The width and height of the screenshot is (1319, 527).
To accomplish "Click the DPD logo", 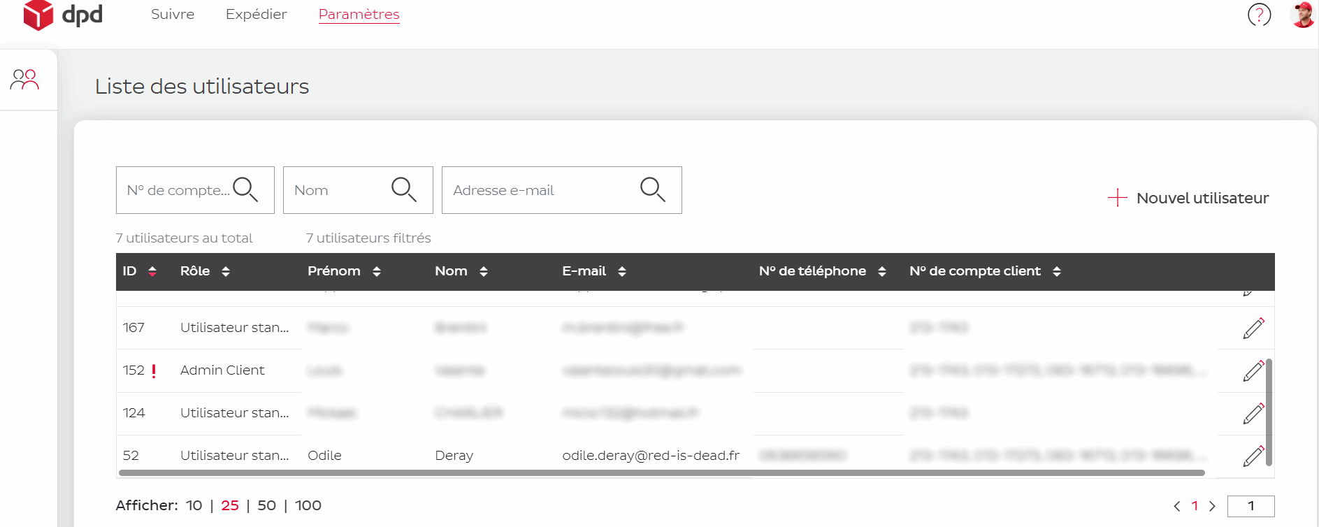I will coord(63,15).
